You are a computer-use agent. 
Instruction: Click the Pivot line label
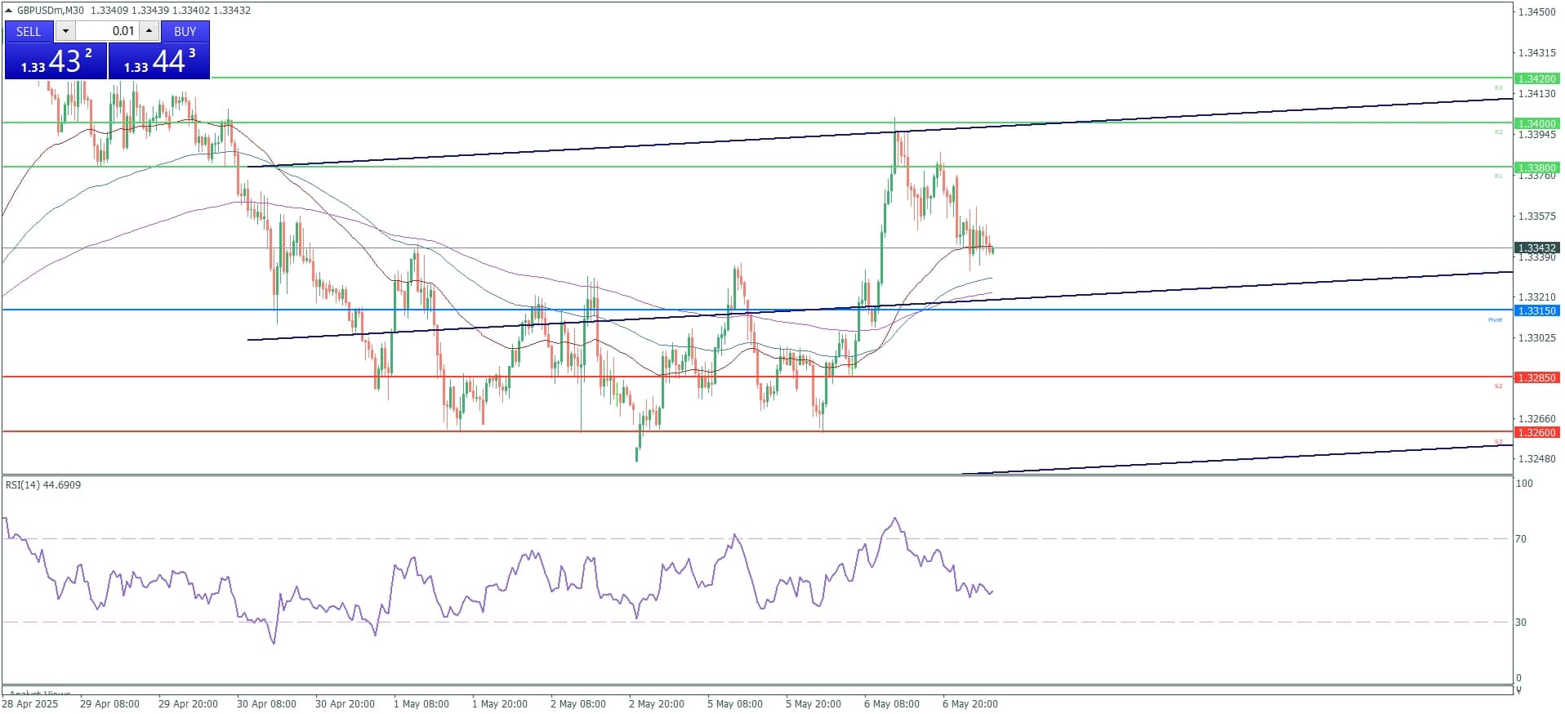[1495, 320]
